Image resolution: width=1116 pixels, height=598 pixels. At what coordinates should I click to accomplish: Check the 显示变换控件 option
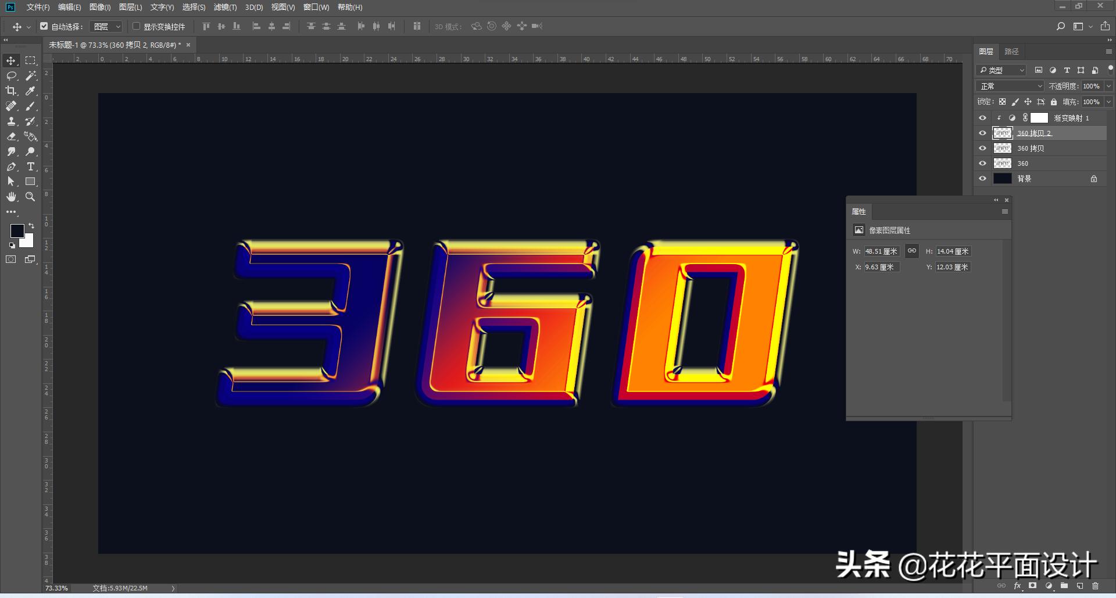click(x=135, y=26)
